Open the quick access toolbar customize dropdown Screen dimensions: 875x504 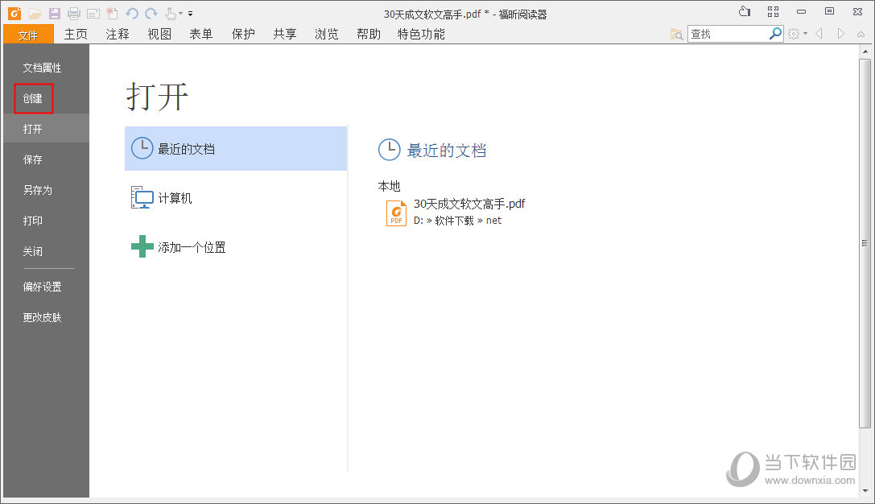(x=190, y=13)
